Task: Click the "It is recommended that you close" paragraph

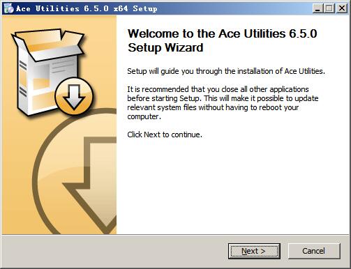Action: [x=223, y=102]
